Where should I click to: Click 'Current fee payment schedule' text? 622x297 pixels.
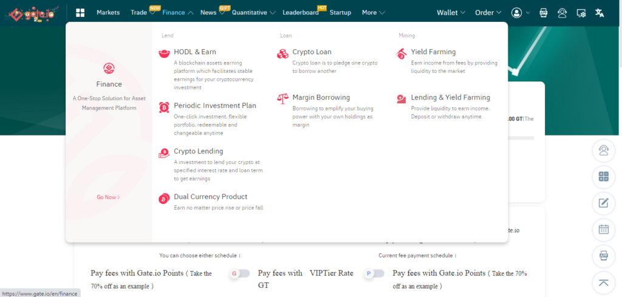418,256
